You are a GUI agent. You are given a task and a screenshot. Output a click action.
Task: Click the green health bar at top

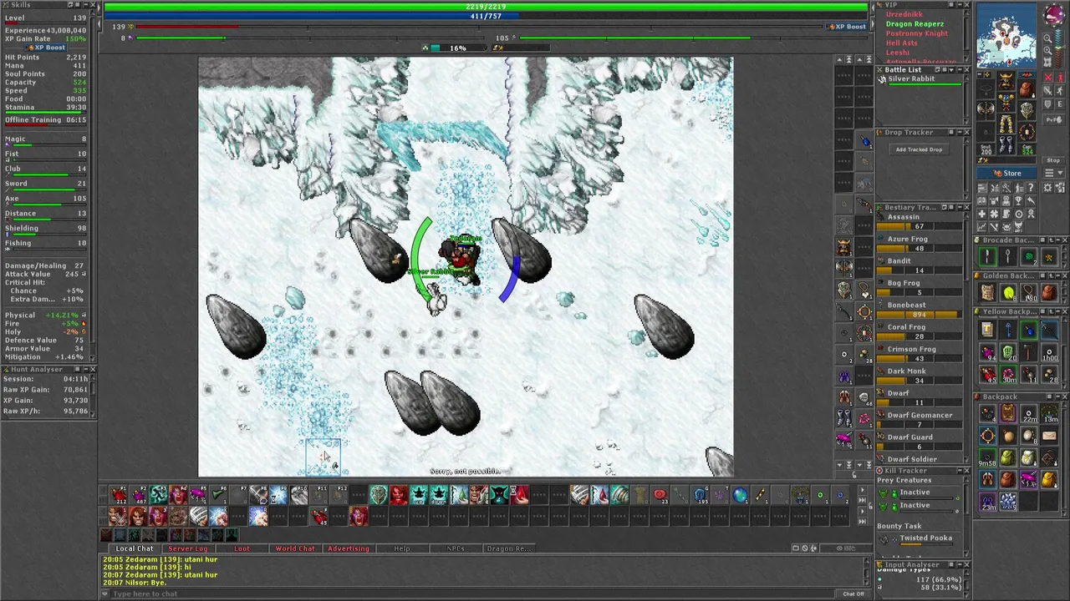485,7
